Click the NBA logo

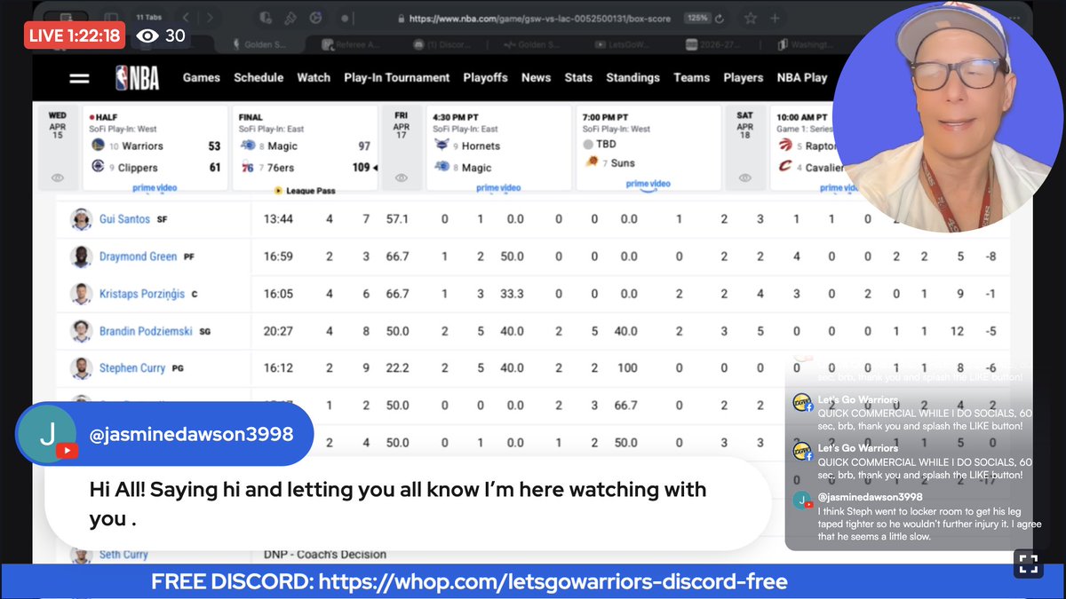point(137,78)
